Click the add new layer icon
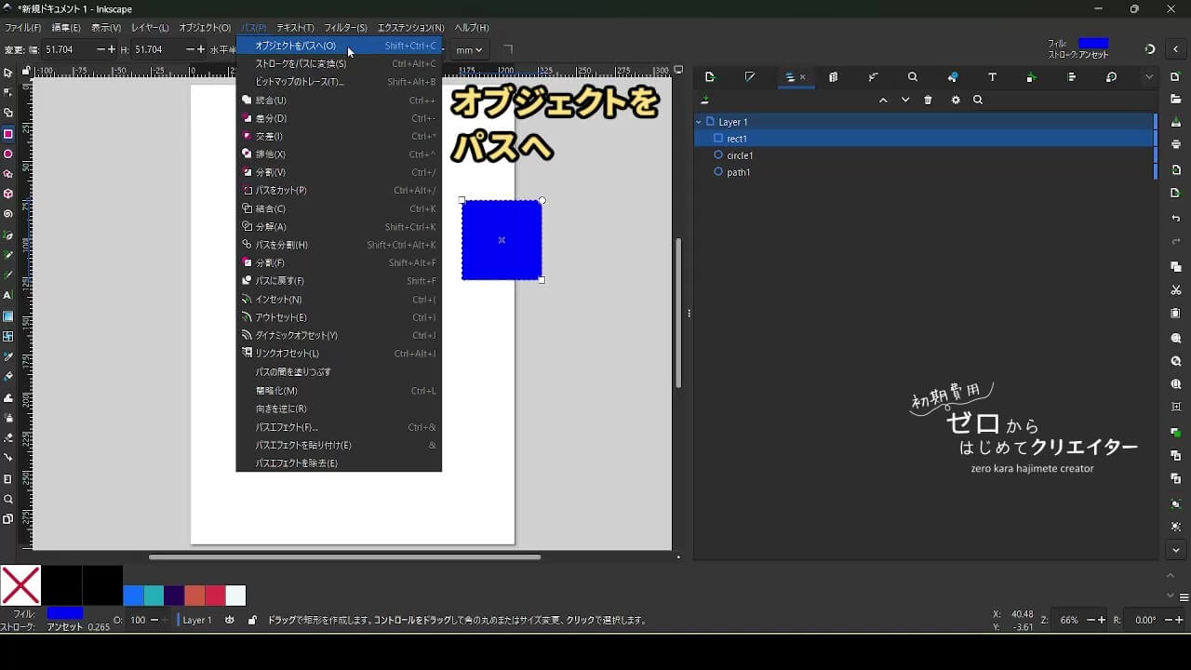1191x670 pixels. (705, 100)
